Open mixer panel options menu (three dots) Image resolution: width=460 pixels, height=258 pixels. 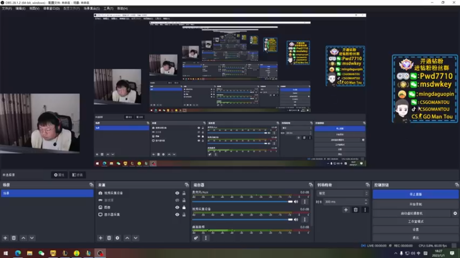click(x=206, y=238)
